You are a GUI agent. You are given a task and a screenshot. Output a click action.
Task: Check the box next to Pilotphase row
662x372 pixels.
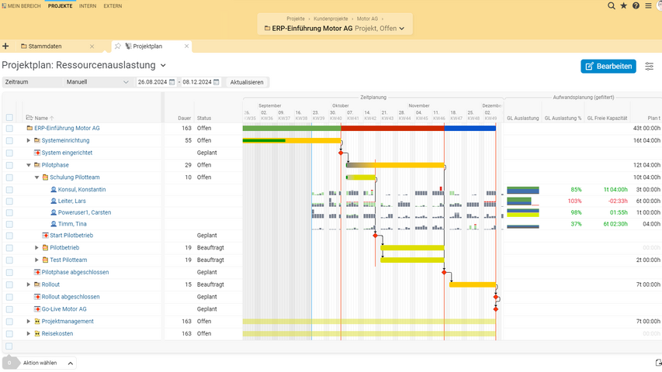pyautogui.click(x=9, y=165)
